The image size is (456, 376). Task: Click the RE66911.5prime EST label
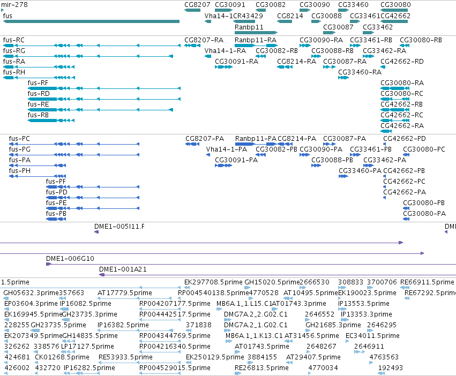(427, 282)
